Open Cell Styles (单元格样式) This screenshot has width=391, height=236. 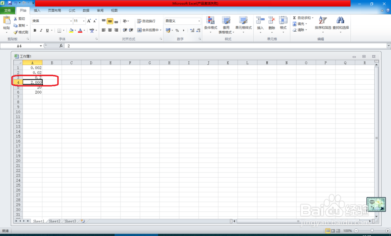(243, 24)
